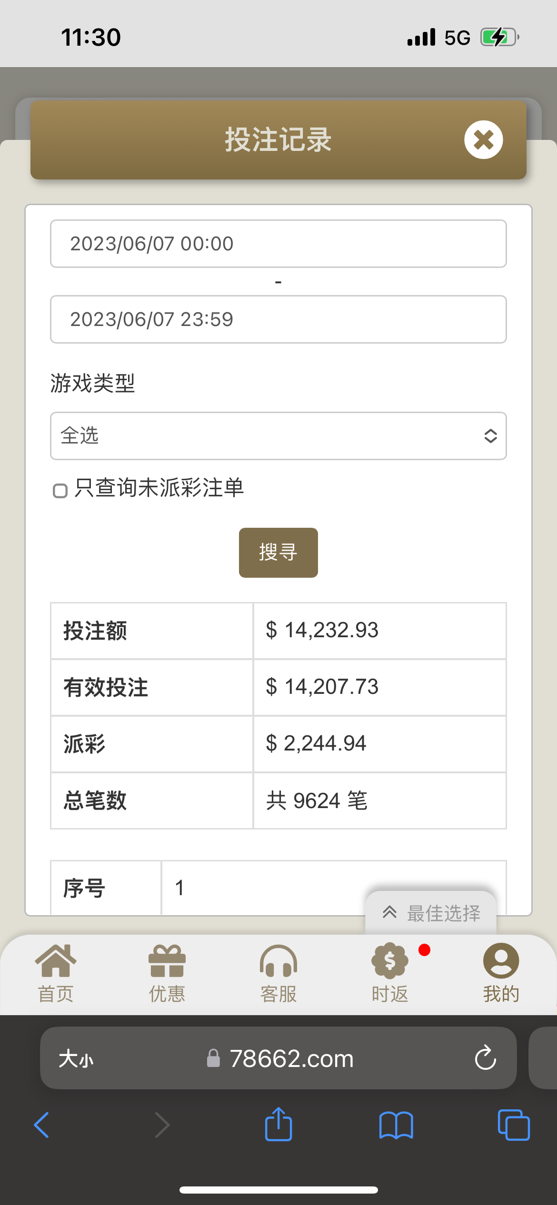This screenshot has height=1205, width=557.
Task: Tap the 首页 home icon
Action: tap(56, 961)
